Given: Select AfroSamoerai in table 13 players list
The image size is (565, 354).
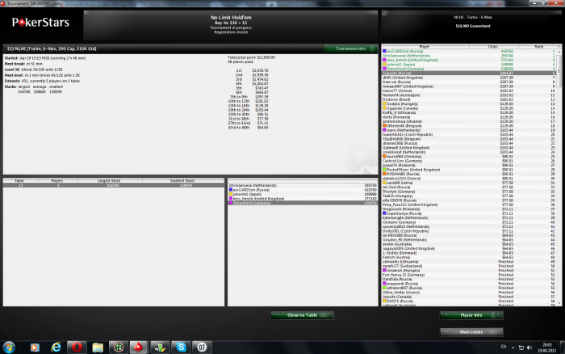Looking at the screenshot, I should pos(303,185).
